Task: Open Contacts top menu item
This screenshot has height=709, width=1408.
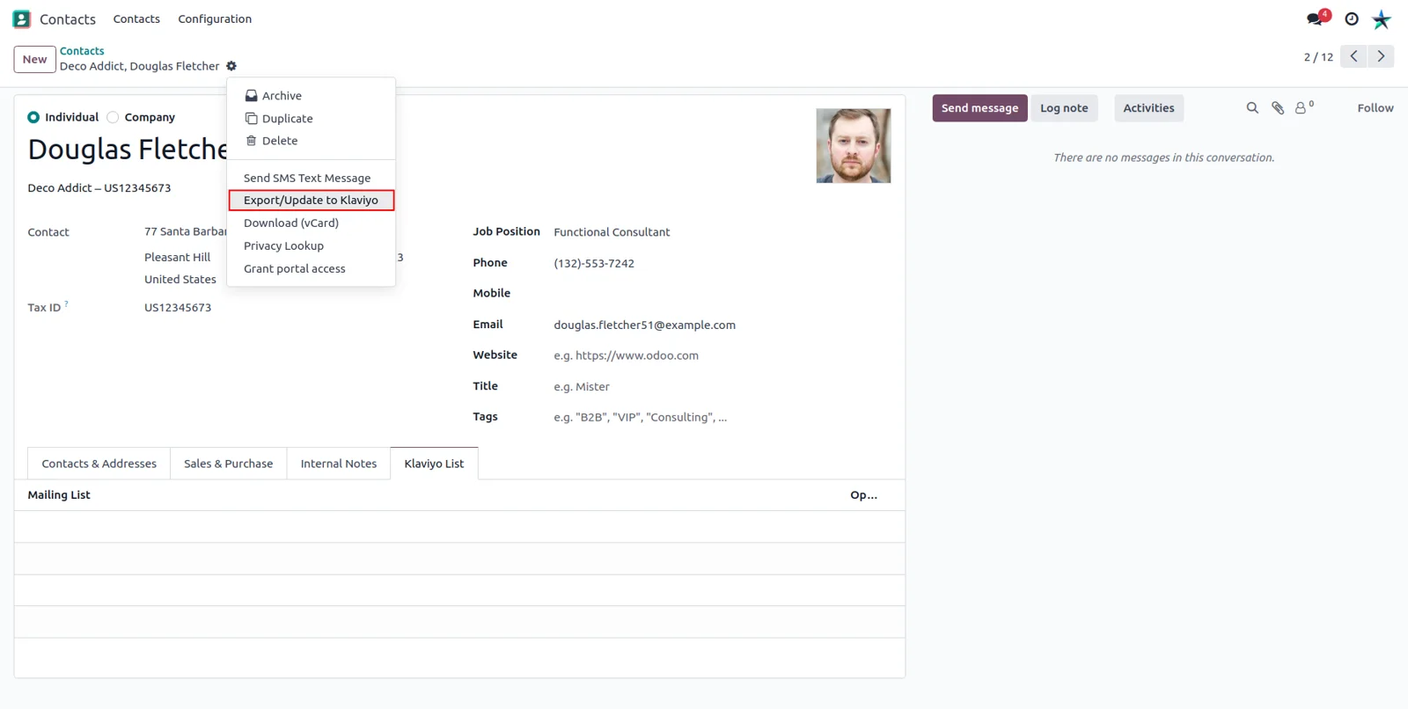Action: pos(136,18)
